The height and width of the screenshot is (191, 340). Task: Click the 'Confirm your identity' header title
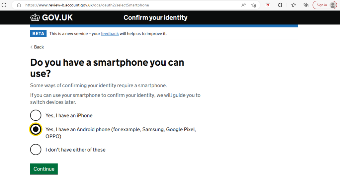[155, 18]
